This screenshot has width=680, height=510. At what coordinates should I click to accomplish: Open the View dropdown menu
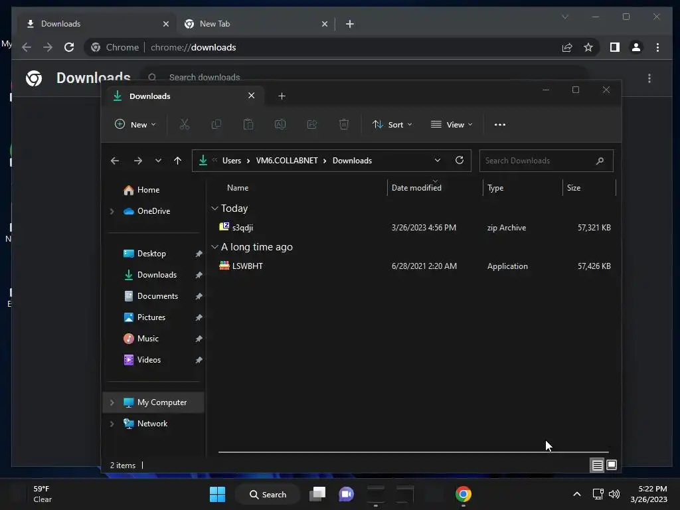point(452,124)
